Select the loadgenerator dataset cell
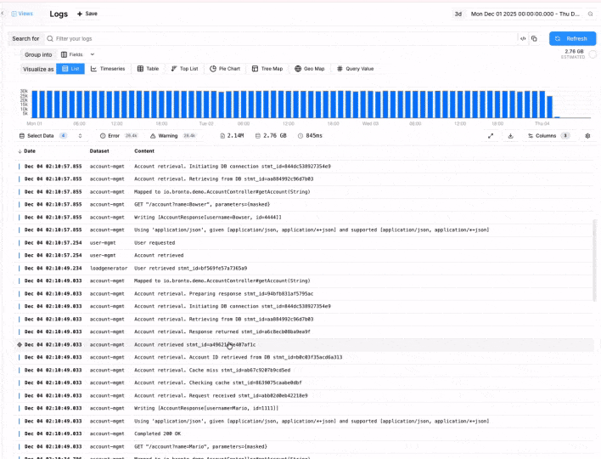This screenshot has width=601, height=459. click(109, 269)
